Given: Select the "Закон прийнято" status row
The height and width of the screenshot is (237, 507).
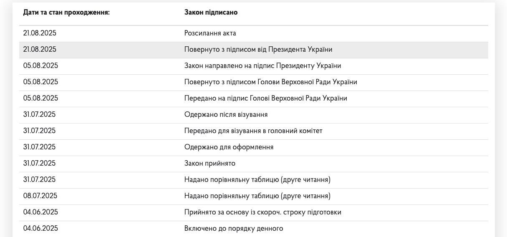Looking at the screenshot, I should point(209,164).
